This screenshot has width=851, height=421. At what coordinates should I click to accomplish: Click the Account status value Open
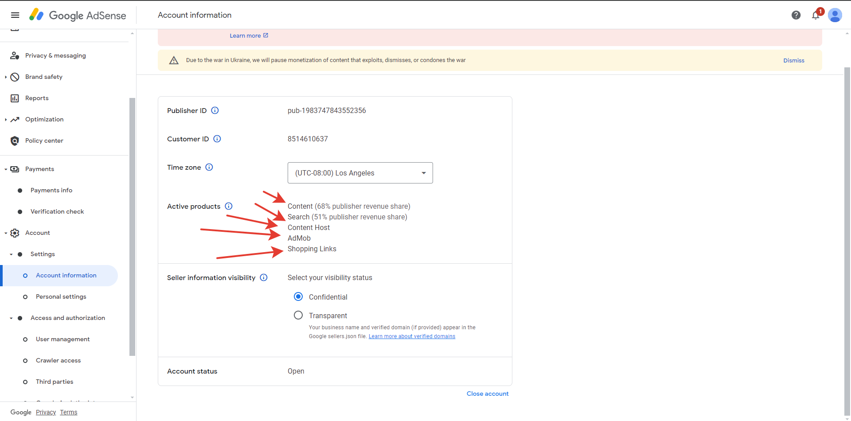click(x=296, y=371)
